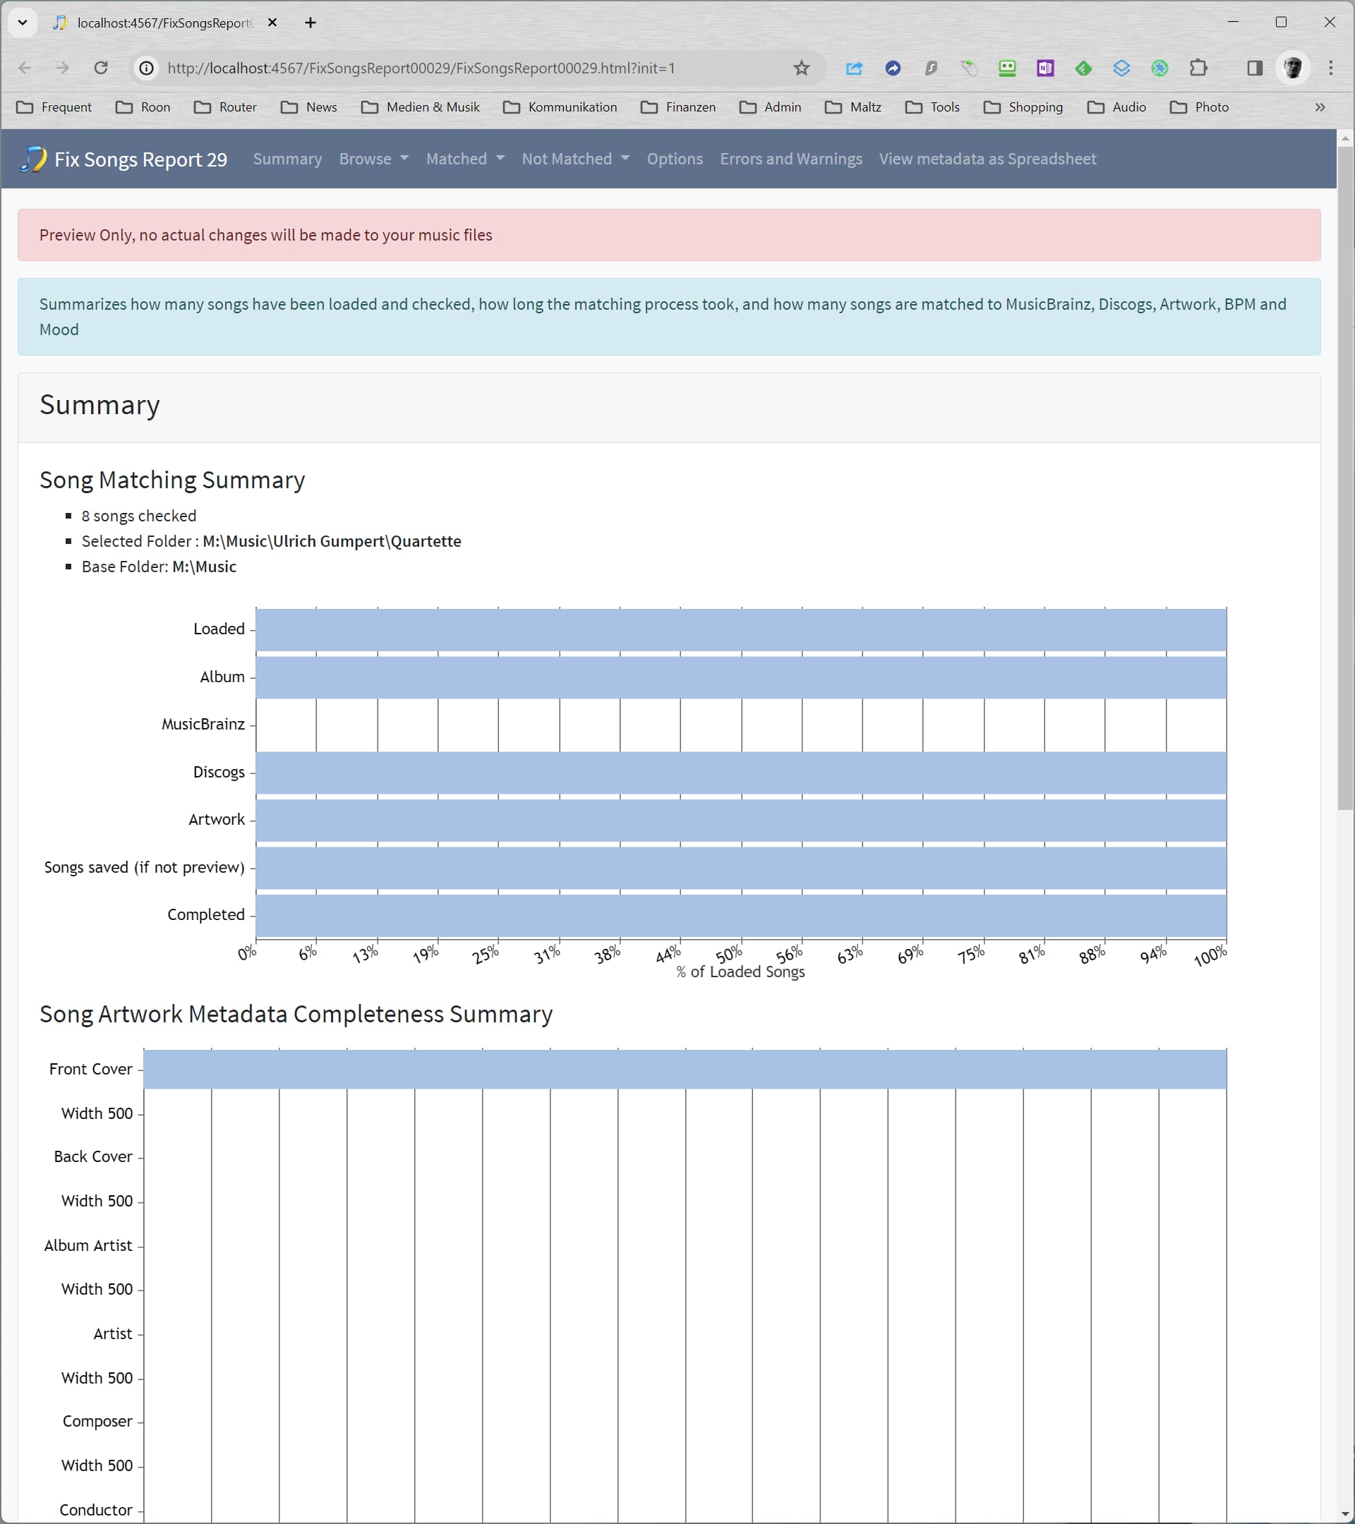The width and height of the screenshot is (1355, 1524).
Task: View site information icon in address bar
Action: 147,68
